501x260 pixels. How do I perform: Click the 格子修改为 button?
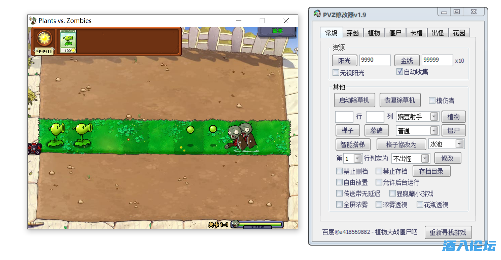(401, 144)
